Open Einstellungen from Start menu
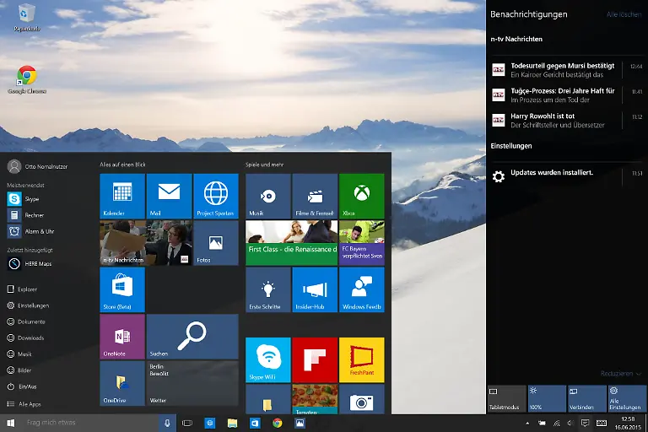The width and height of the screenshot is (648, 432). (28, 305)
